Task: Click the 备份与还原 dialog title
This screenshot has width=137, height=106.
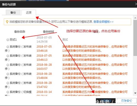Action: point(9,4)
